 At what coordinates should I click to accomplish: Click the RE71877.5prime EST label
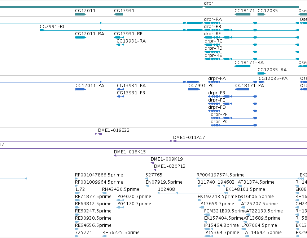click(93, 197)
